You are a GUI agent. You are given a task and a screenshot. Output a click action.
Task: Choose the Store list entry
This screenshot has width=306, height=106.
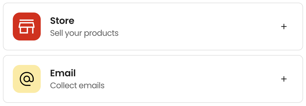click(153, 27)
